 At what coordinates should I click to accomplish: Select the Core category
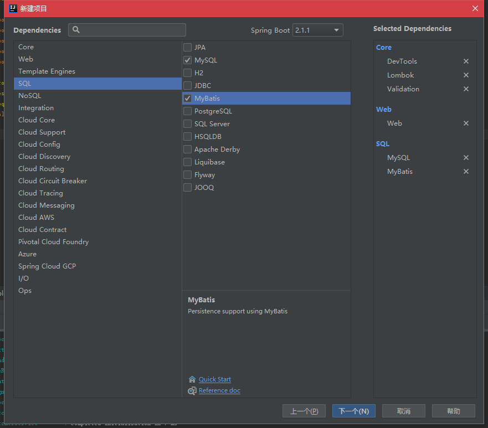[x=97, y=47]
